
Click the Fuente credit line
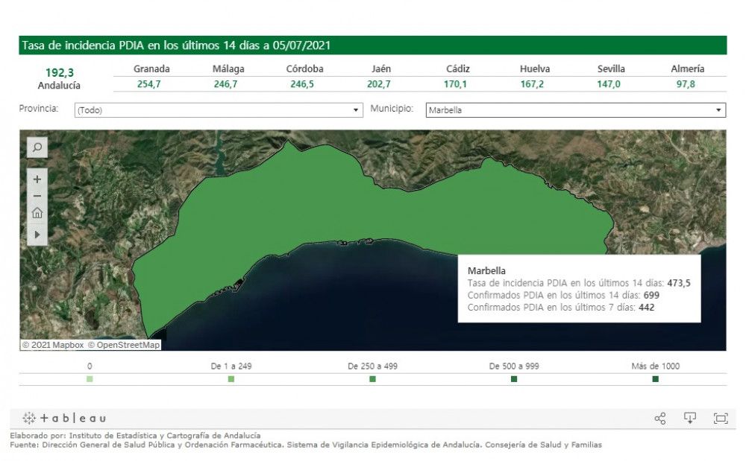(306, 445)
